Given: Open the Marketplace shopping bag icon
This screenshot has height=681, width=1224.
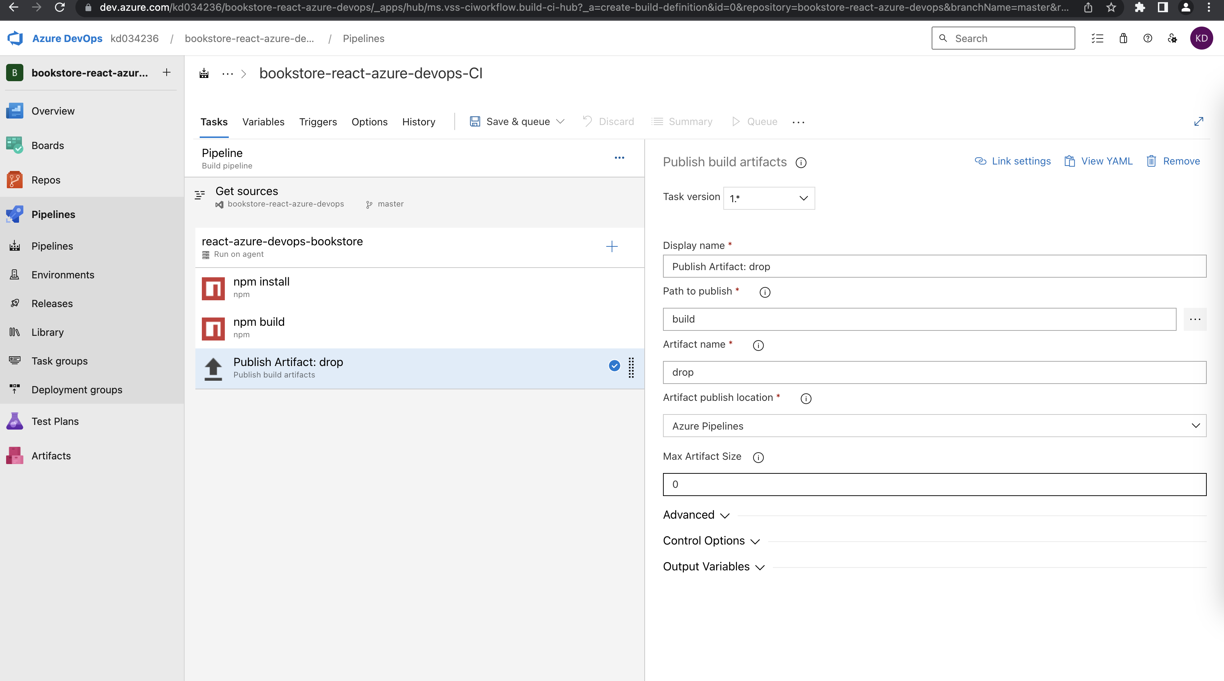Looking at the screenshot, I should [1123, 38].
